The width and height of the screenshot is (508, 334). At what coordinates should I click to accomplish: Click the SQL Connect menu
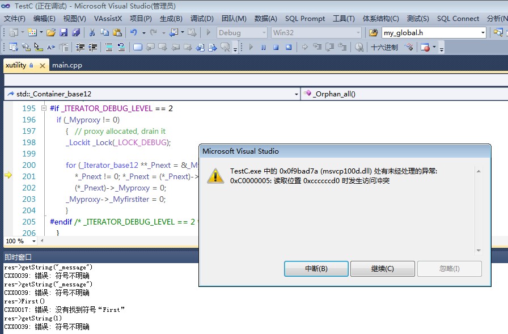458,19
